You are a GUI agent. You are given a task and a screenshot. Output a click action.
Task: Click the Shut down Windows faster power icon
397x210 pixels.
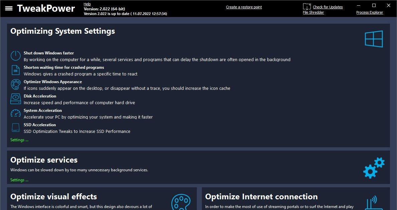15,56
